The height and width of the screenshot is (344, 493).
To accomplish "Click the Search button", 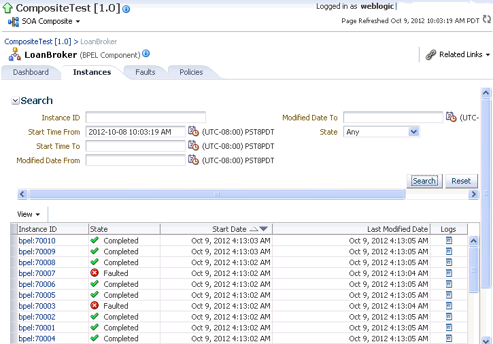I will (424, 181).
